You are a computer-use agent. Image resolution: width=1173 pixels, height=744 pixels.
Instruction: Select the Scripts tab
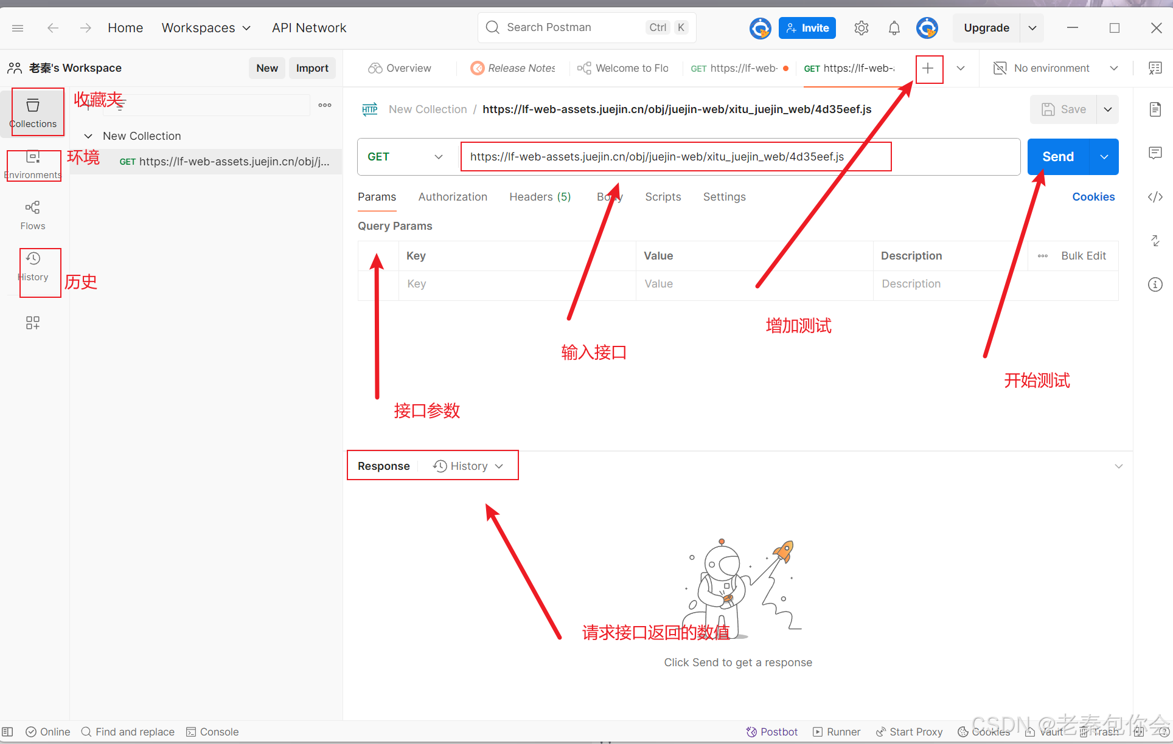(663, 197)
